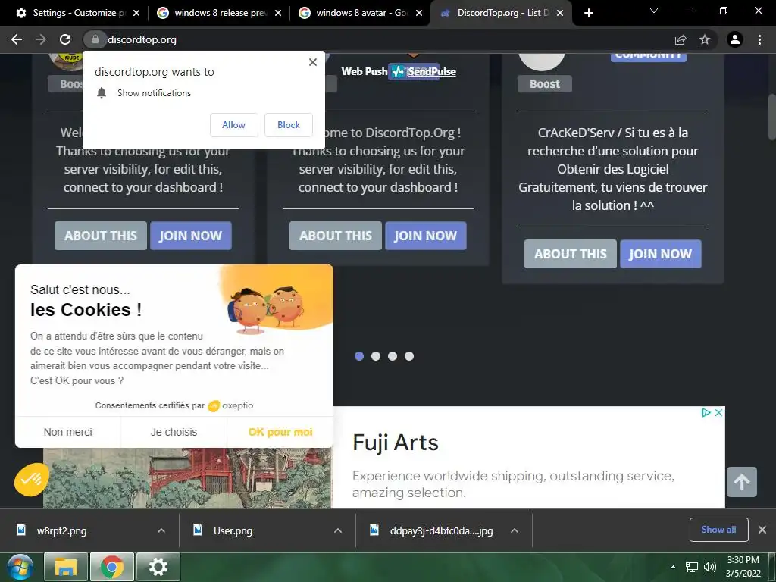Reload the discordtop.org page
The height and width of the screenshot is (582, 776).
pos(65,39)
